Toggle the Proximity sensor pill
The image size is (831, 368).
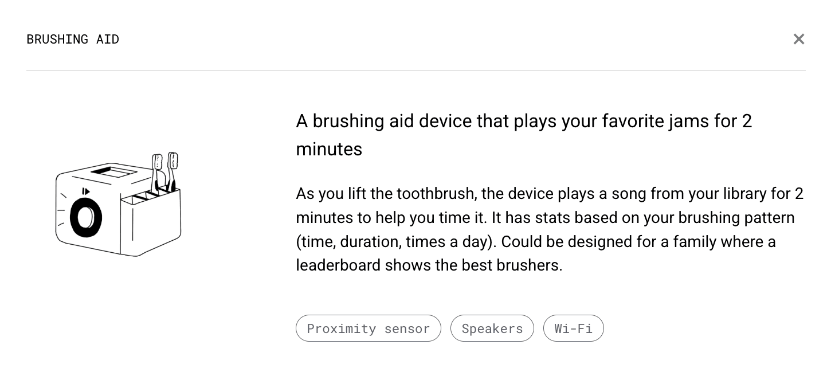tap(369, 328)
